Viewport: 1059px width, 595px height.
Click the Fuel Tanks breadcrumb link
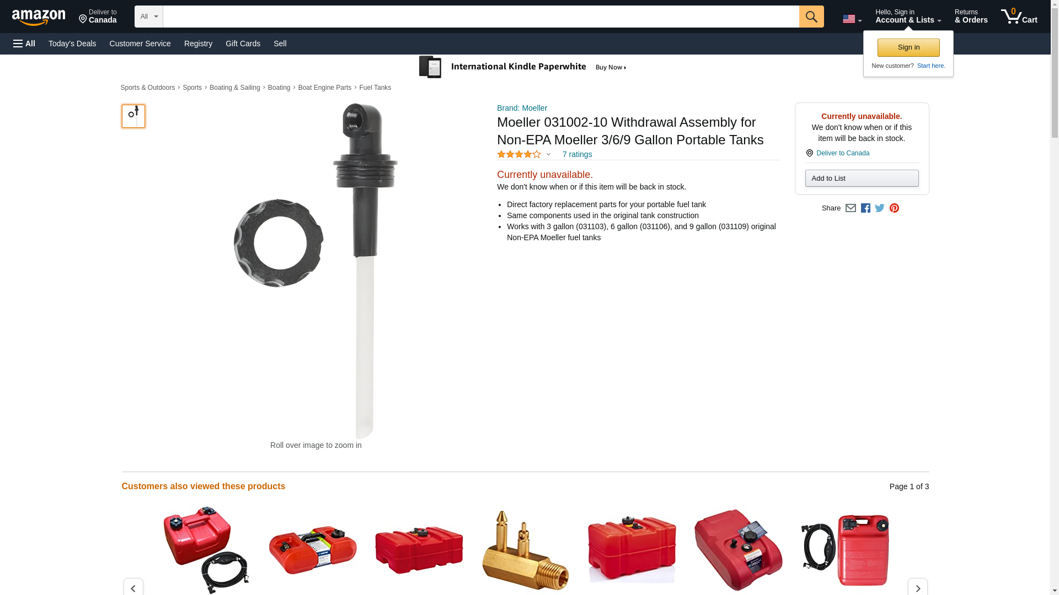(375, 88)
